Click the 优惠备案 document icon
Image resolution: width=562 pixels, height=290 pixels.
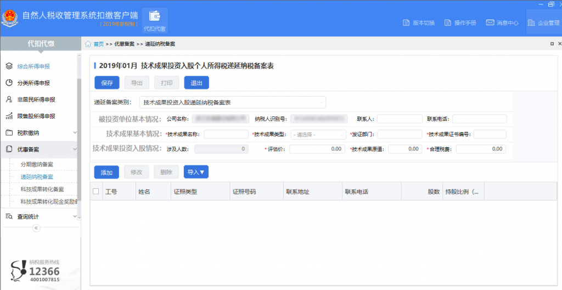click(9, 149)
